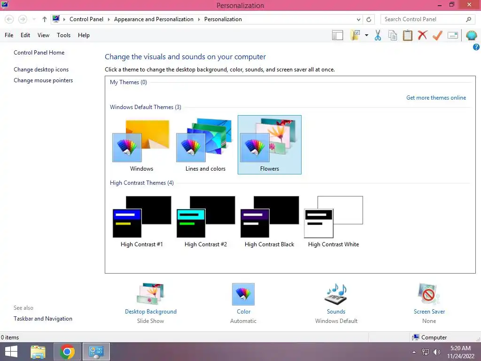Select the Flowers theme
Screen dimensions: 481x361
(270, 145)
